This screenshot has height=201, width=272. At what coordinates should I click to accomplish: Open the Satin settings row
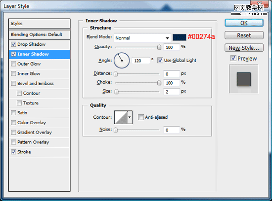pos(40,113)
